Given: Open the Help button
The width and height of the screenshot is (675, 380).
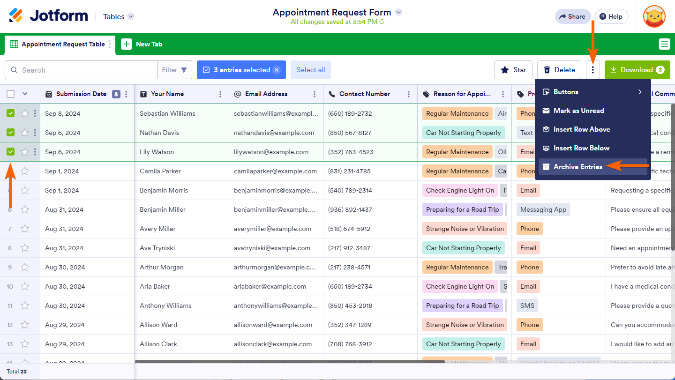Looking at the screenshot, I should pos(611,16).
